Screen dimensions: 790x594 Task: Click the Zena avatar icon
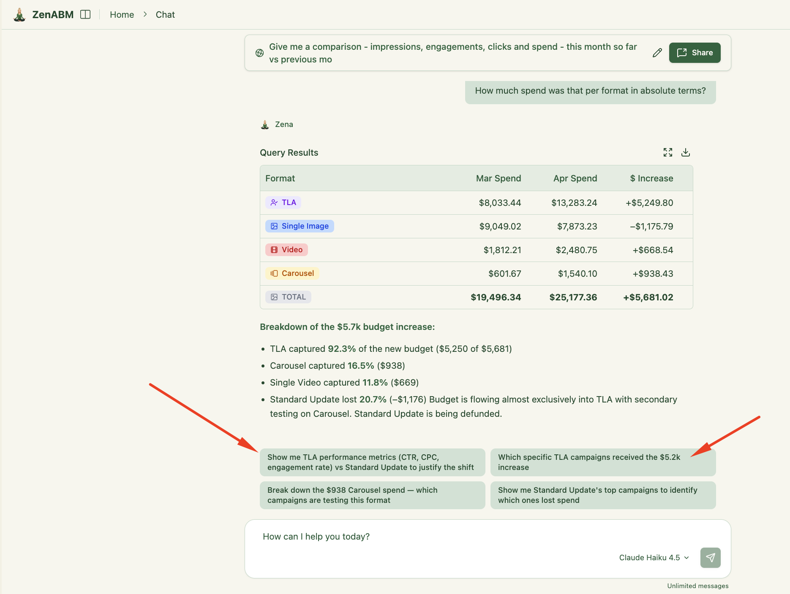pyautogui.click(x=265, y=124)
